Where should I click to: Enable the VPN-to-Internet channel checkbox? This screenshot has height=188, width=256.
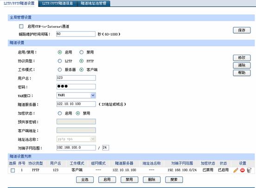21,26
